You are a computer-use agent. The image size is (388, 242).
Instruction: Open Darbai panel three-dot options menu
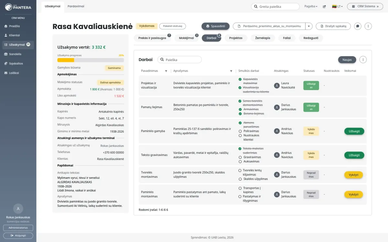(x=363, y=60)
